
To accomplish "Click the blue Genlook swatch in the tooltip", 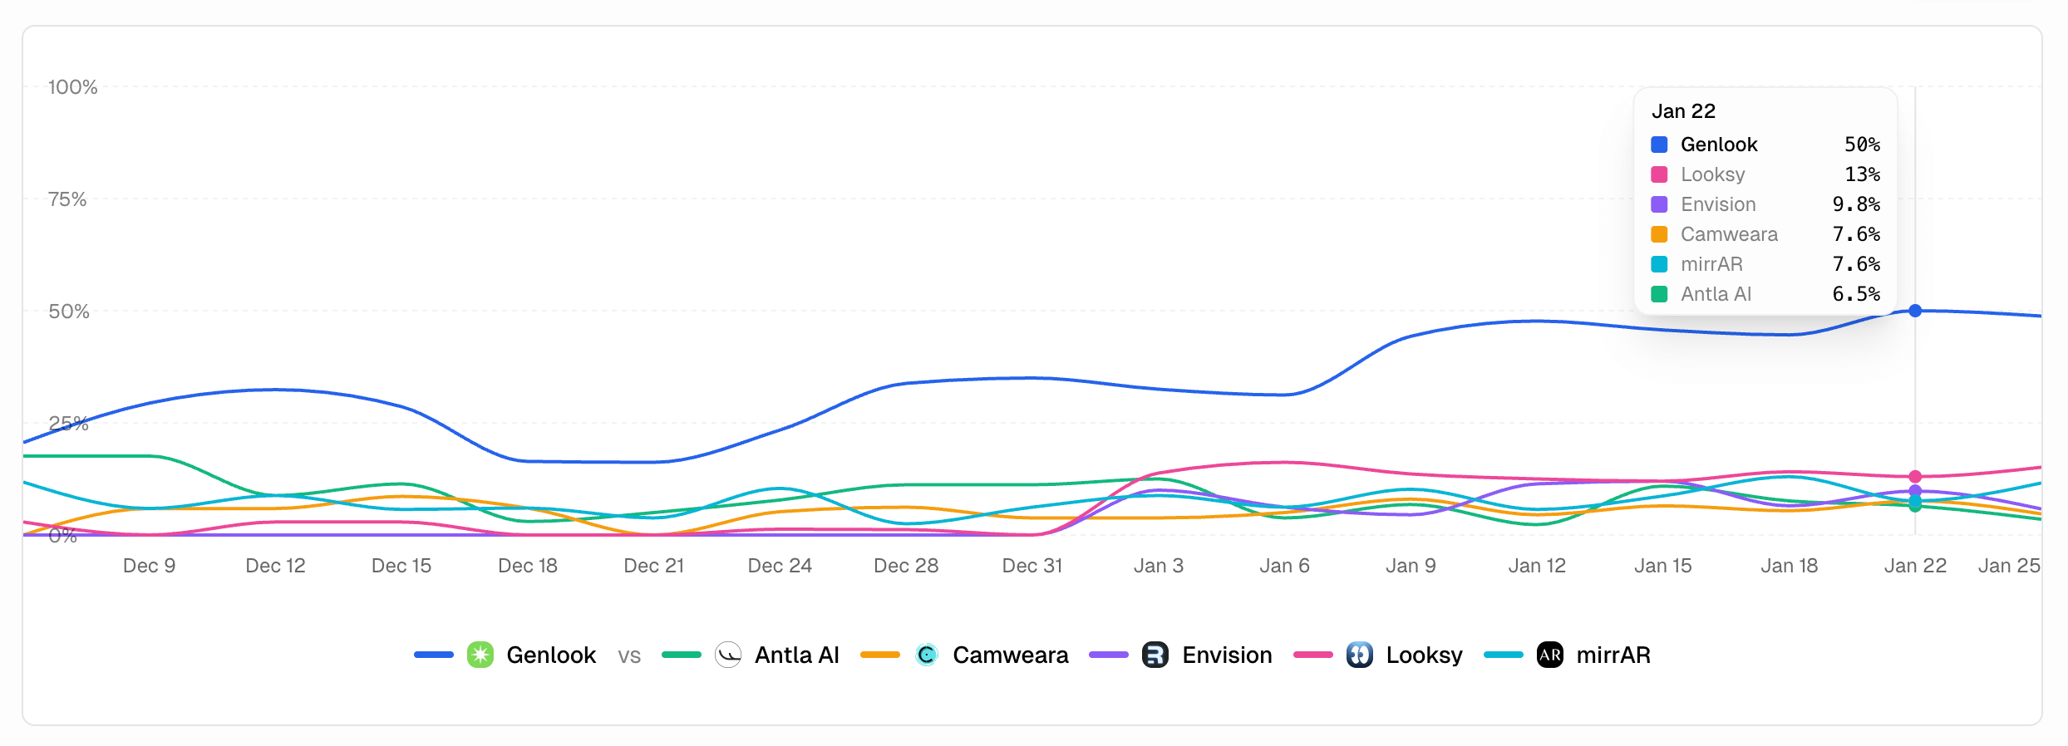I will tap(1658, 144).
